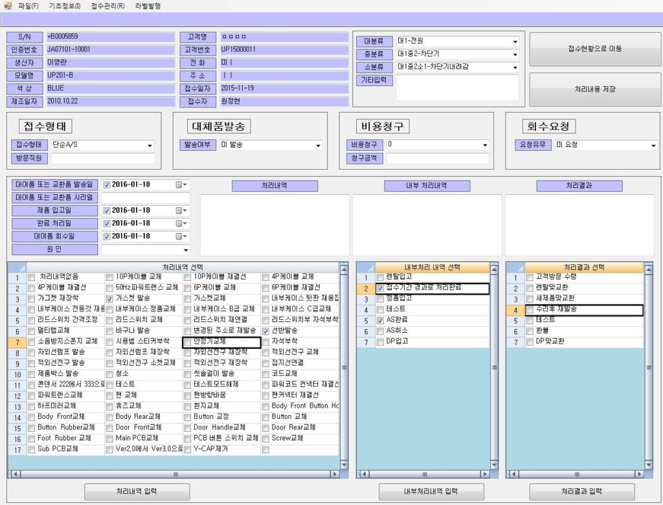Click the 처리내용 저장 button
663x505 pixels.
coord(594,89)
